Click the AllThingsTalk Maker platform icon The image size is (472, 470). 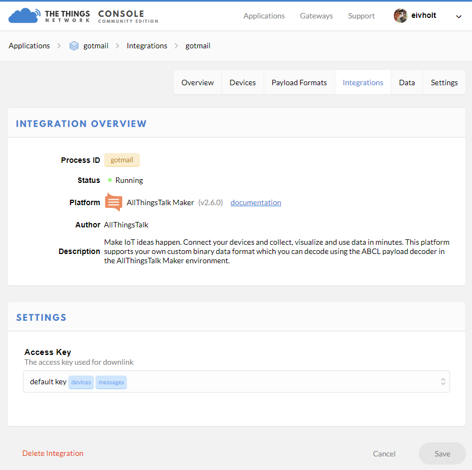113,202
